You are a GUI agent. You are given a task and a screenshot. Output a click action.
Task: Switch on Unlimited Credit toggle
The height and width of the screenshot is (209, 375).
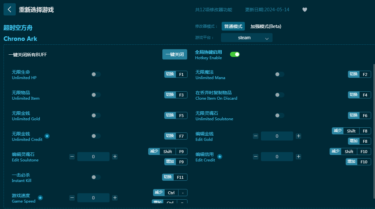pyautogui.click(x=96, y=136)
